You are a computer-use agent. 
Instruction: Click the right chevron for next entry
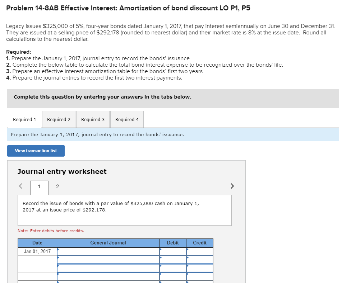[x=232, y=186]
